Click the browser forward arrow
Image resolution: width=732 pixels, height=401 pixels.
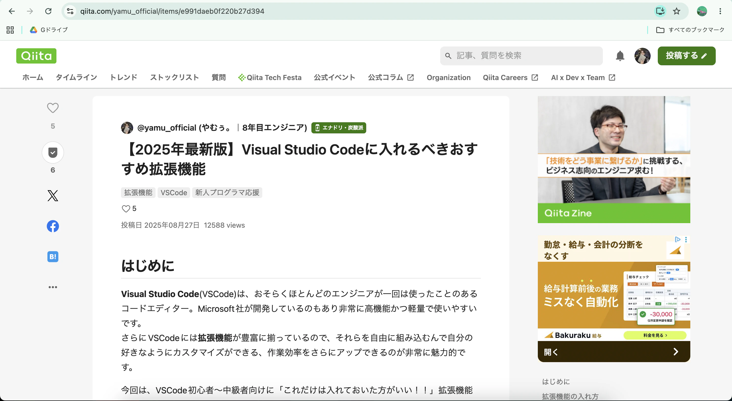[x=30, y=11]
